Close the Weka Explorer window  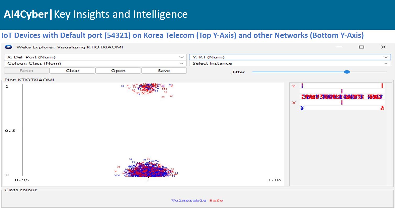tap(383, 47)
